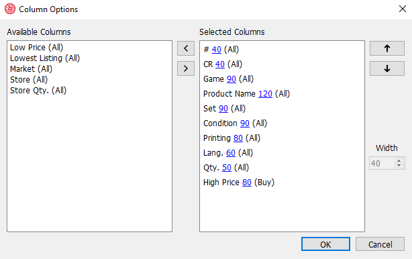Select the Condition row in Selected Columns

click(282, 123)
